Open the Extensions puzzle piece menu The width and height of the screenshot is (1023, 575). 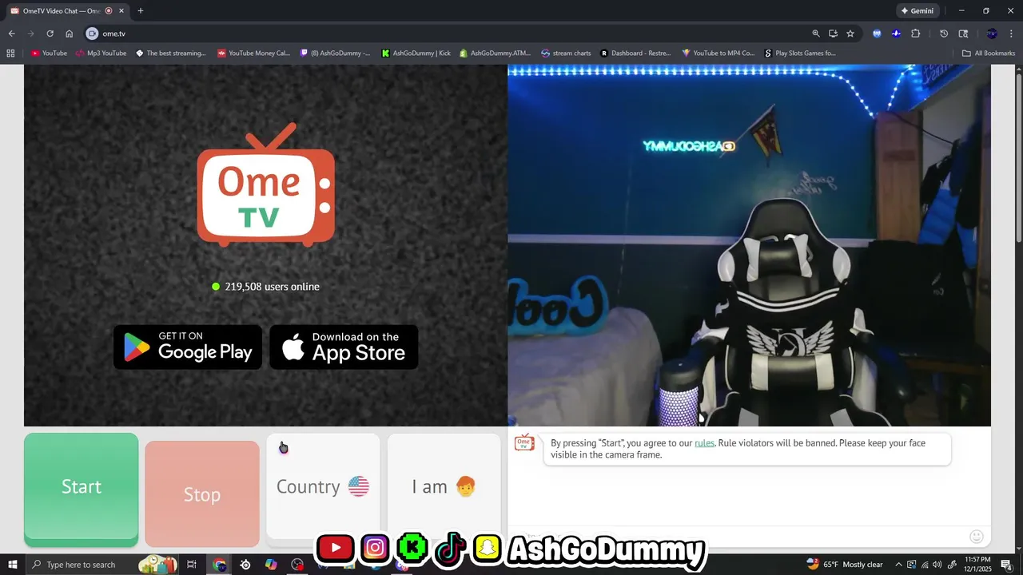pyautogui.click(x=916, y=34)
